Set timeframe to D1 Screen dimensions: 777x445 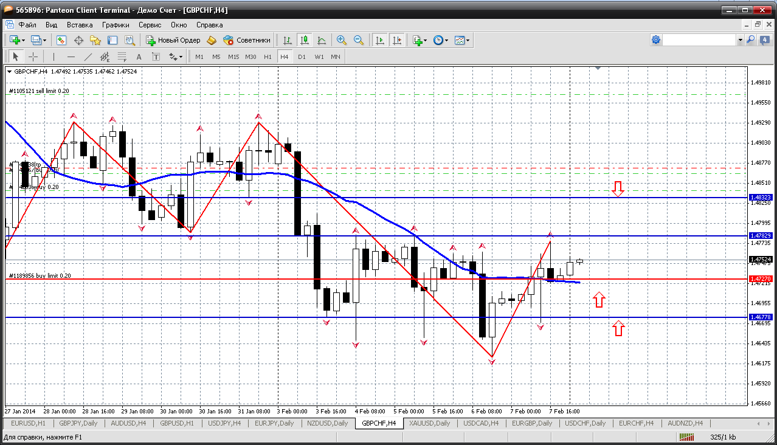[x=302, y=57]
